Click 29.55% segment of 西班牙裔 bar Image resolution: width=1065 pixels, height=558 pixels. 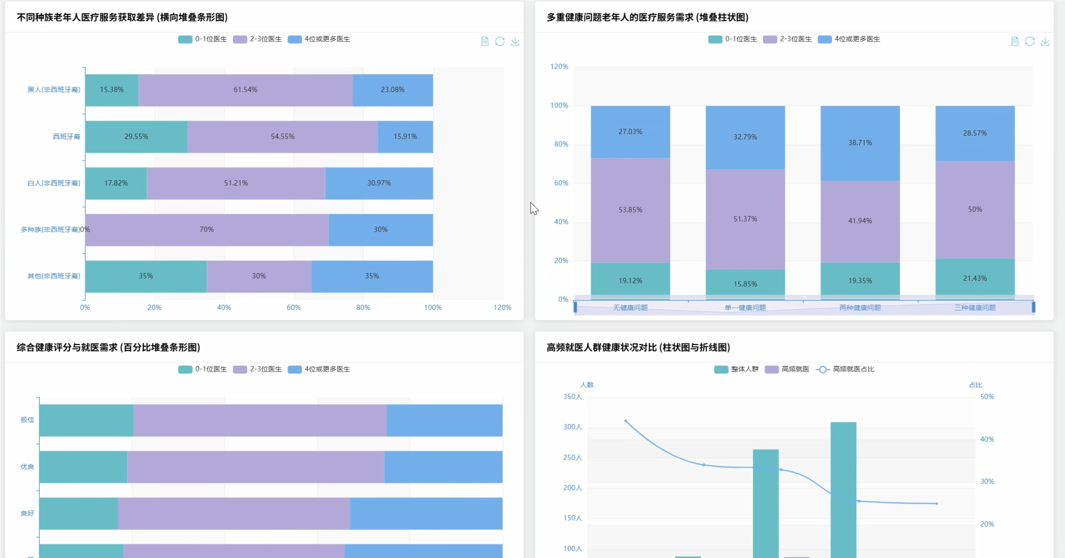click(x=136, y=137)
